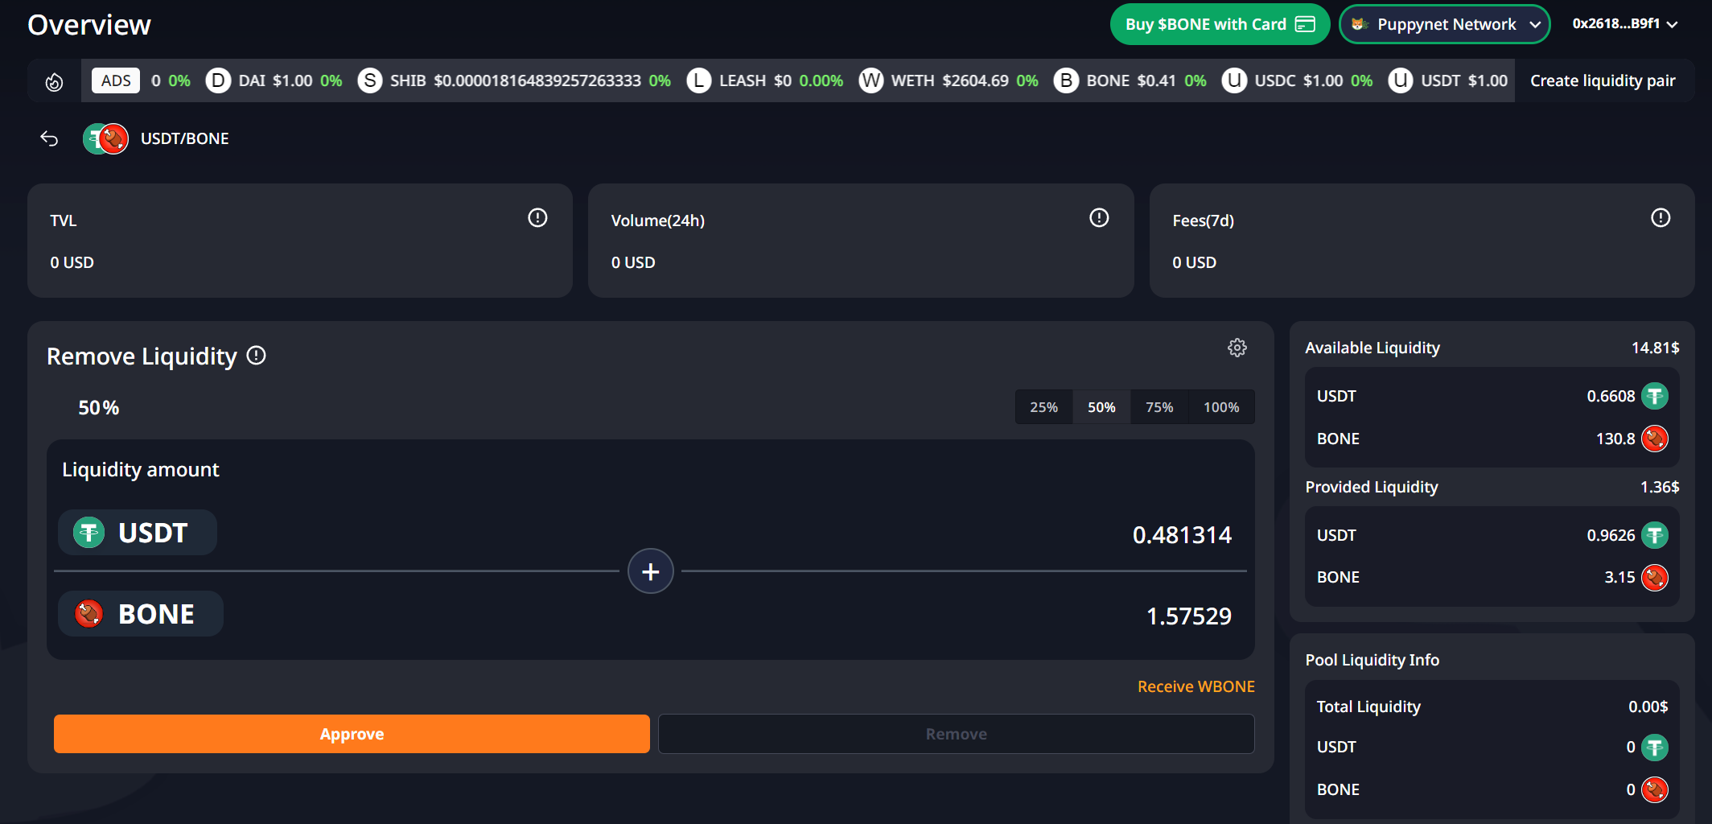Select the 50% liquidity option
Screen dimensions: 1712x824
click(x=1101, y=407)
